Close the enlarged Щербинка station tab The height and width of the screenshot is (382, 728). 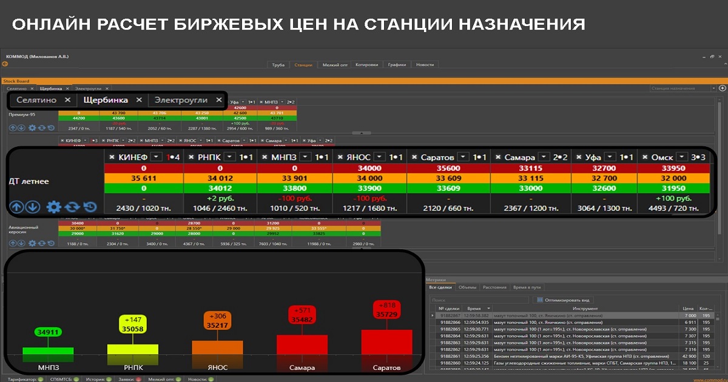point(139,100)
